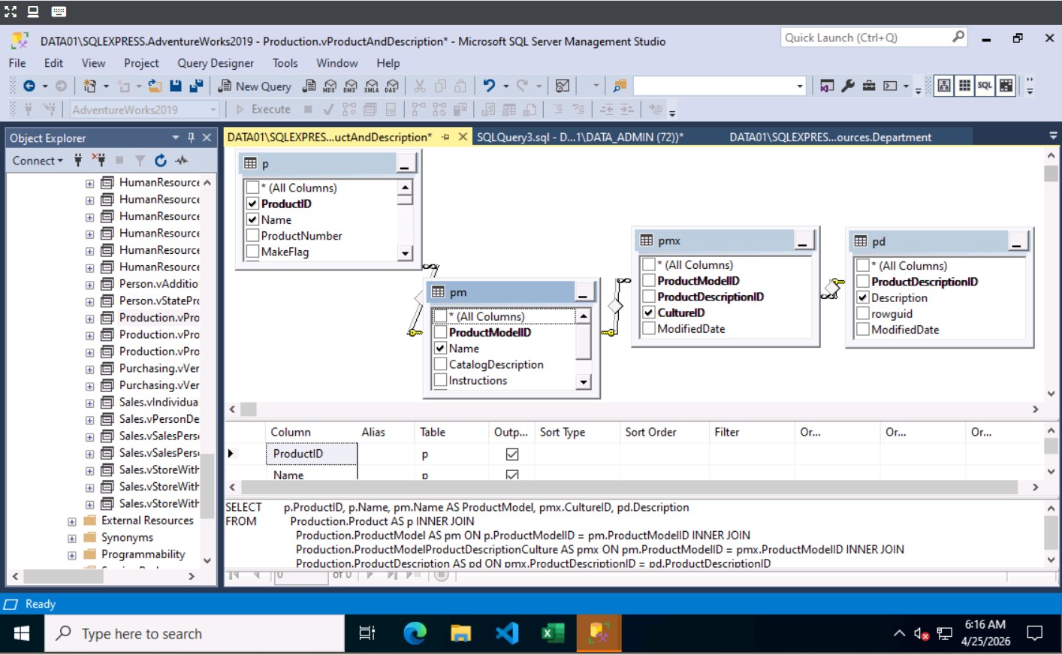Toggle the Diagram Pane in Query Designer
The height and width of the screenshot is (655, 1062).
tap(943, 85)
